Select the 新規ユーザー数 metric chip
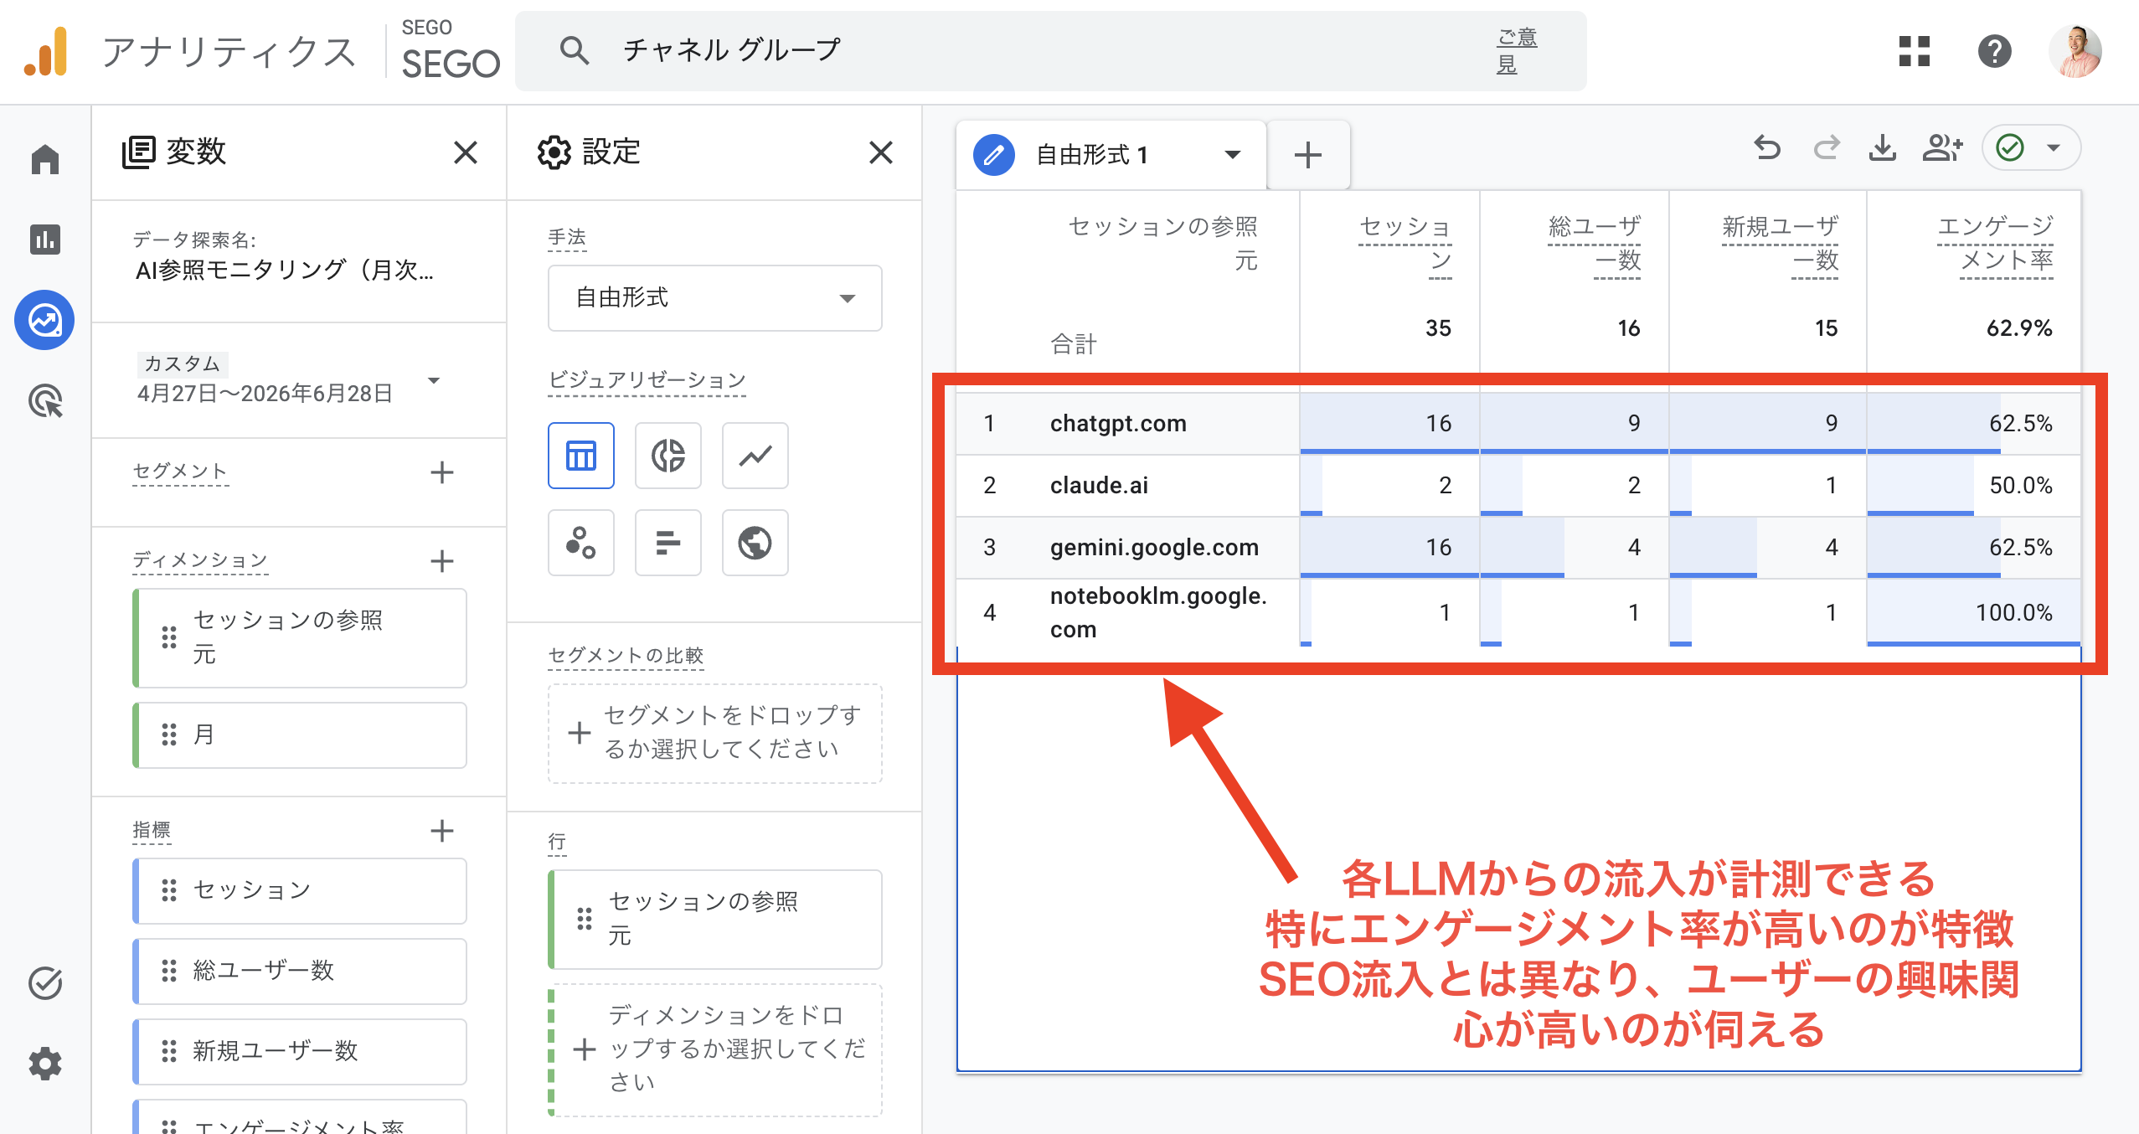 [300, 1051]
